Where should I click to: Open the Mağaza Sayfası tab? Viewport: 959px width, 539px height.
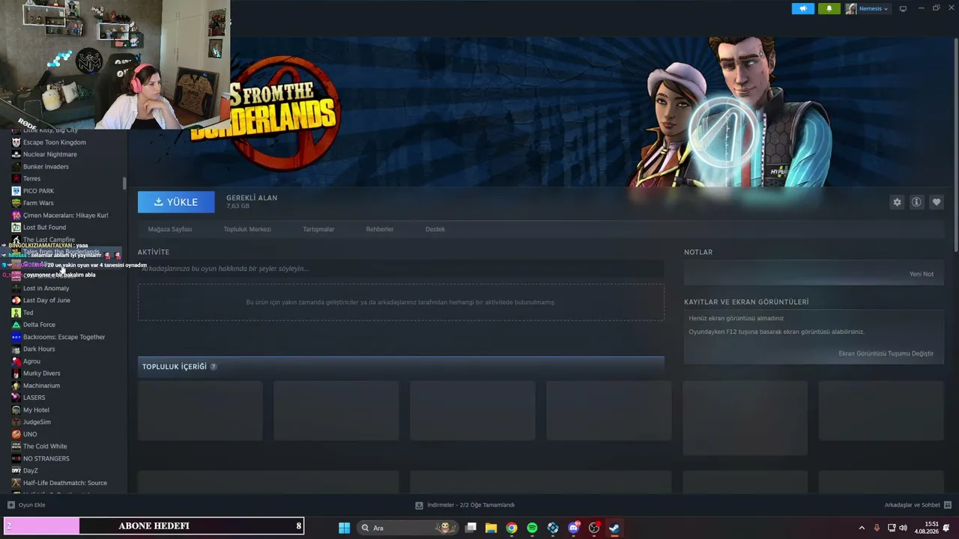coord(170,229)
